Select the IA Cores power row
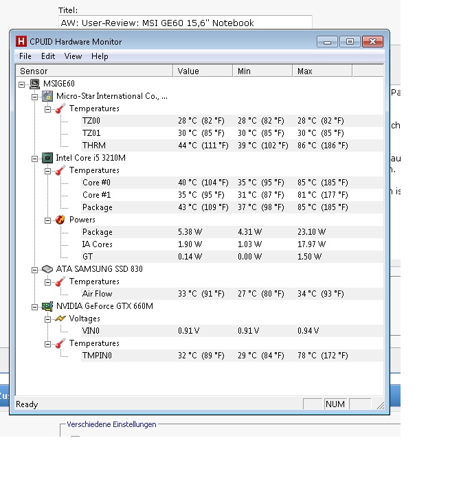 pyautogui.click(x=232, y=244)
